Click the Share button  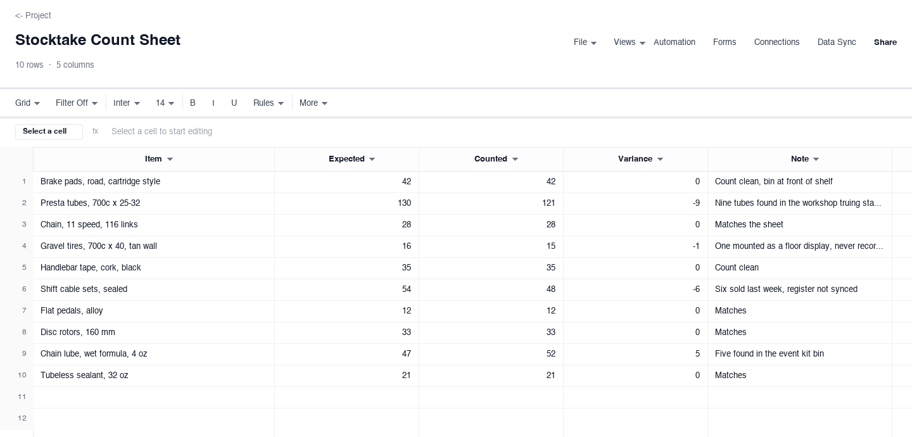tap(885, 42)
